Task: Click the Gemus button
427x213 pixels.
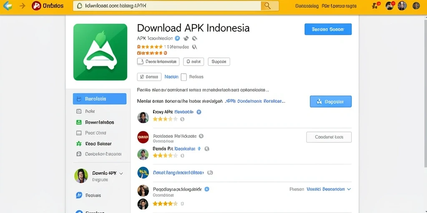Action: (x=149, y=77)
